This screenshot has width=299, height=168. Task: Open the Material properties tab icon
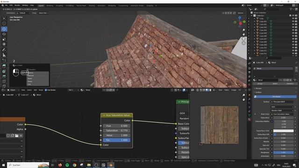coord(249,119)
